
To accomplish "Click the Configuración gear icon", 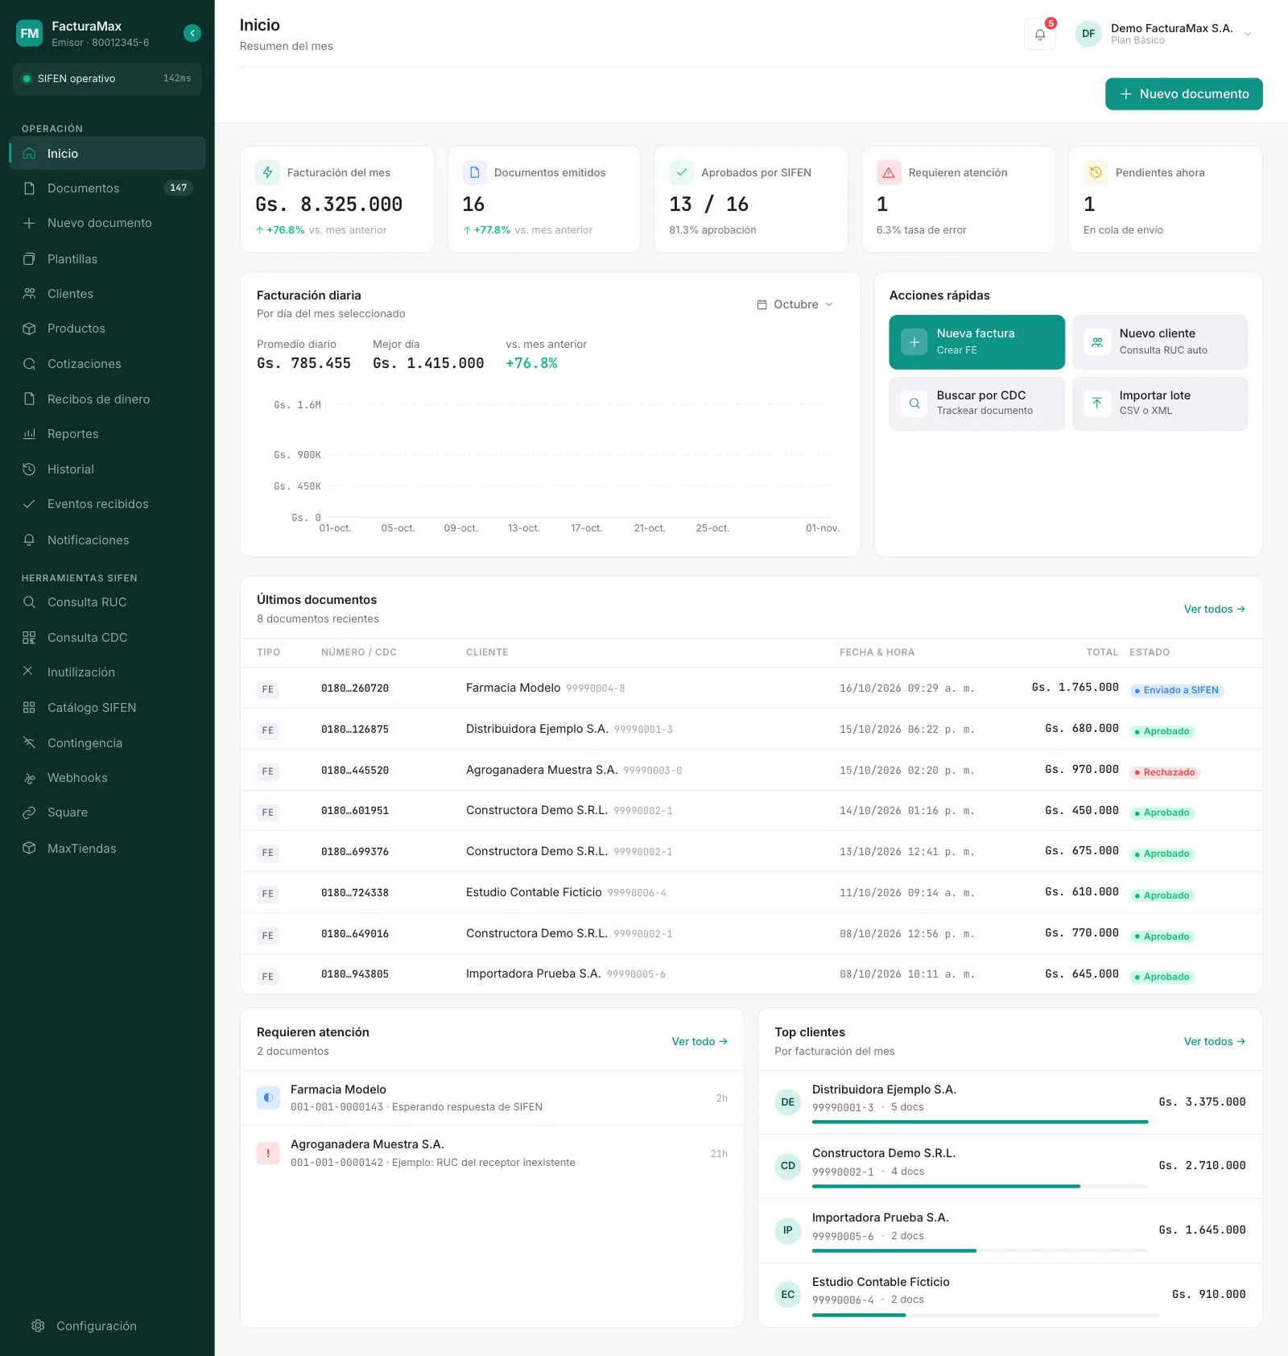I will 38,1325.
